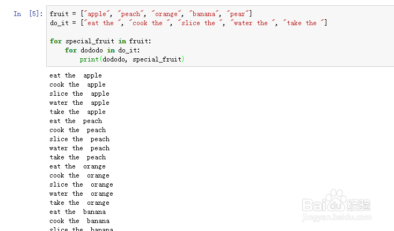
Task: Place cursor in the do_it list line
Action: [188, 23]
